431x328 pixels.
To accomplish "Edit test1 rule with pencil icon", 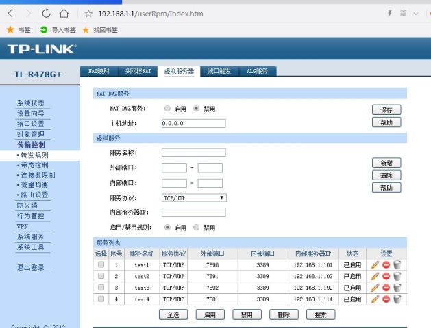I will click(375, 265).
